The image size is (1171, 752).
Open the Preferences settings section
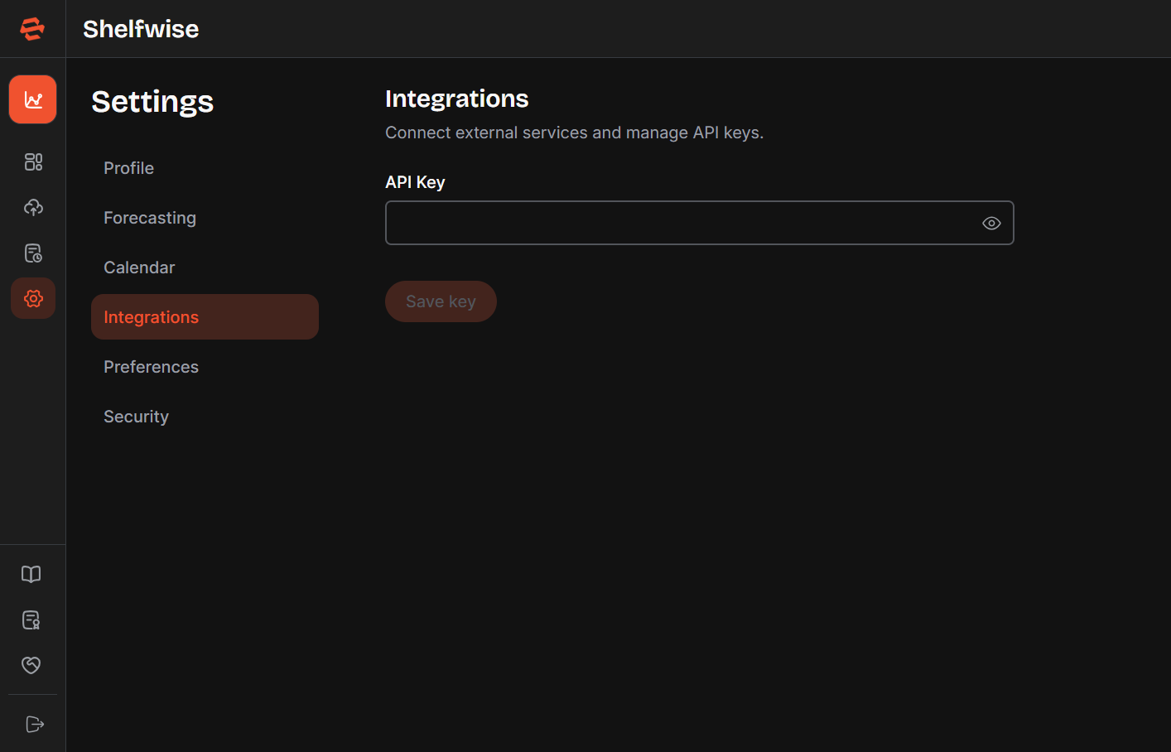[x=205, y=367]
